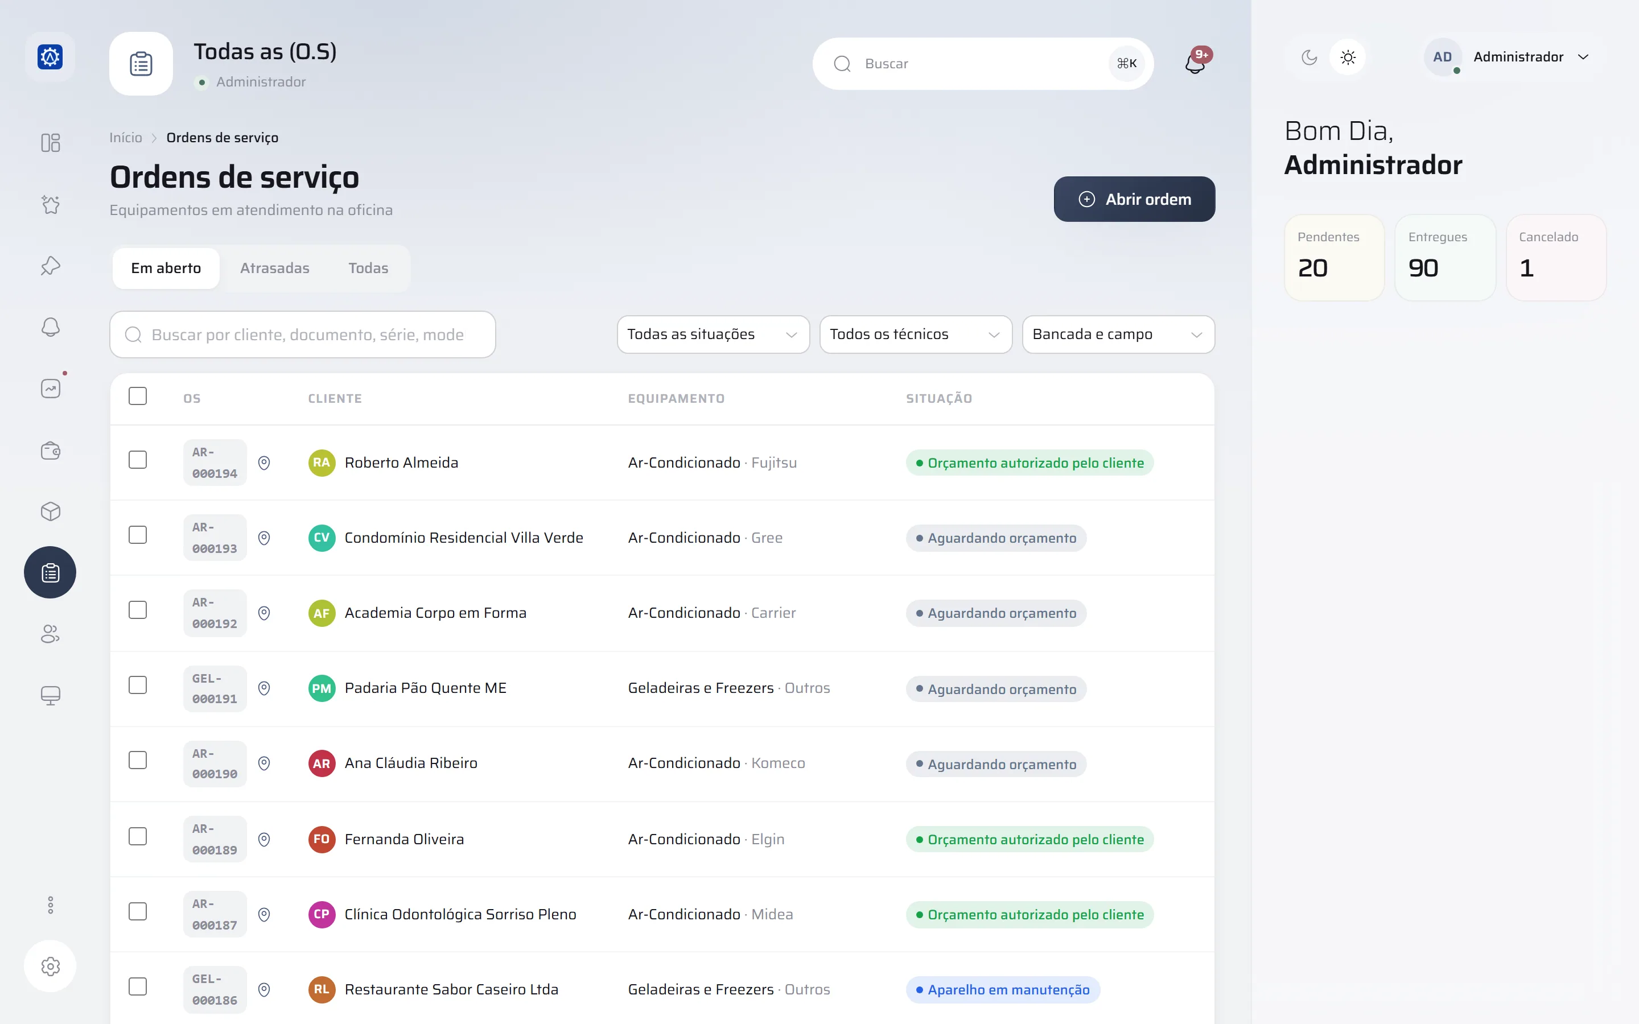
Task: Click the Início breadcrumb link
Action: 126,138
